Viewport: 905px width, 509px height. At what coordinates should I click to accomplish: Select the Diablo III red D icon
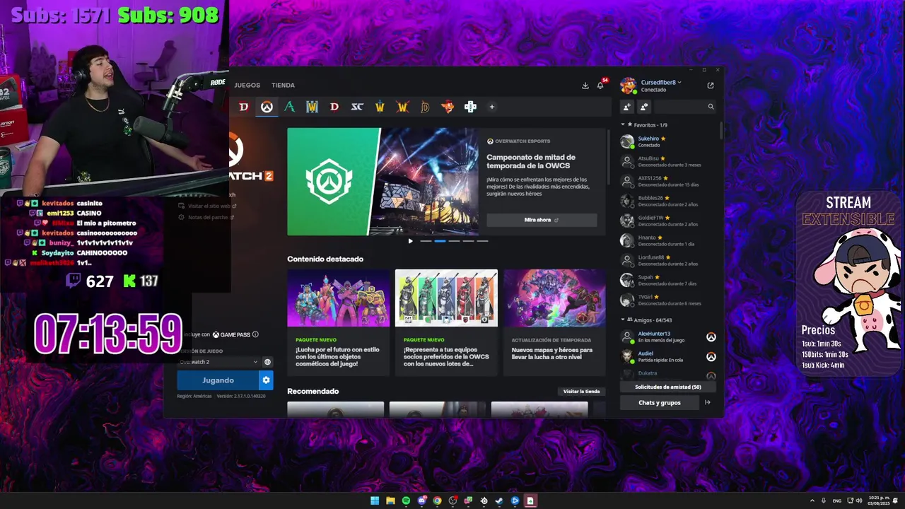tap(334, 107)
